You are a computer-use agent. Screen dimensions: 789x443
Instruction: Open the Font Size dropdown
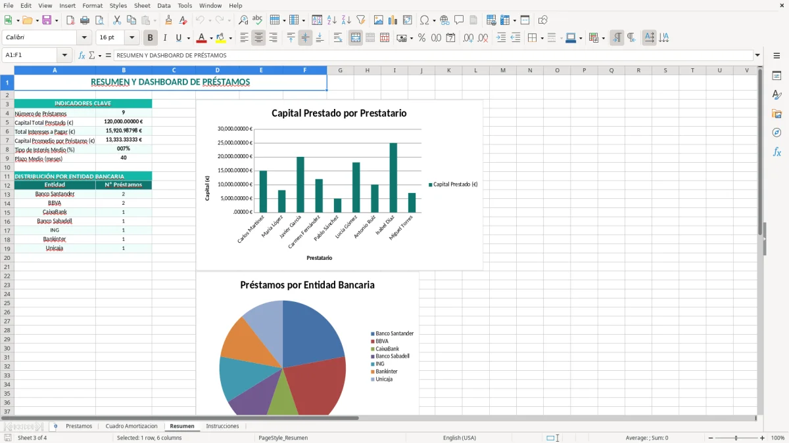tap(132, 38)
